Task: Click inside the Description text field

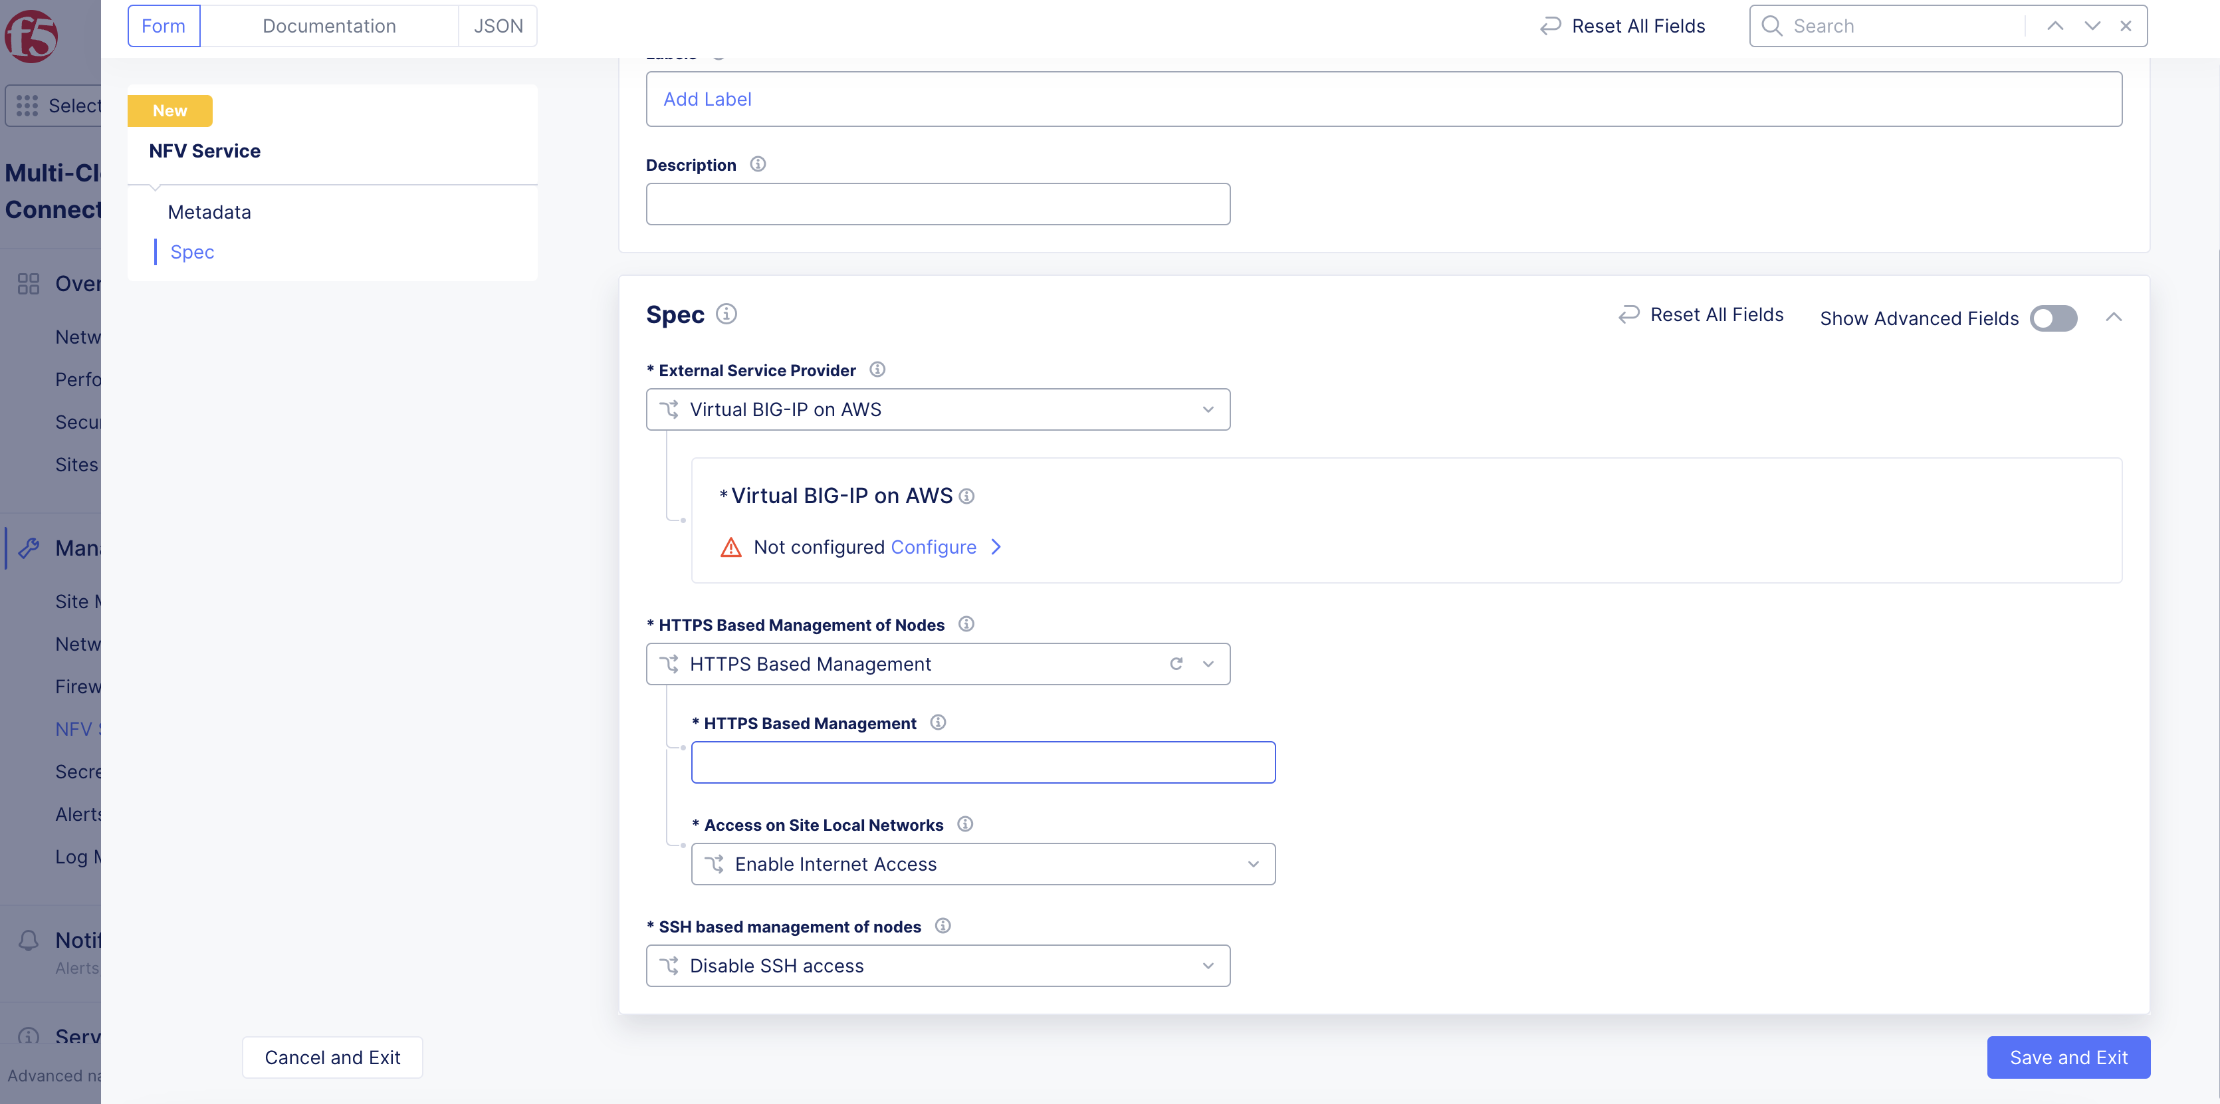Action: (938, 204)
